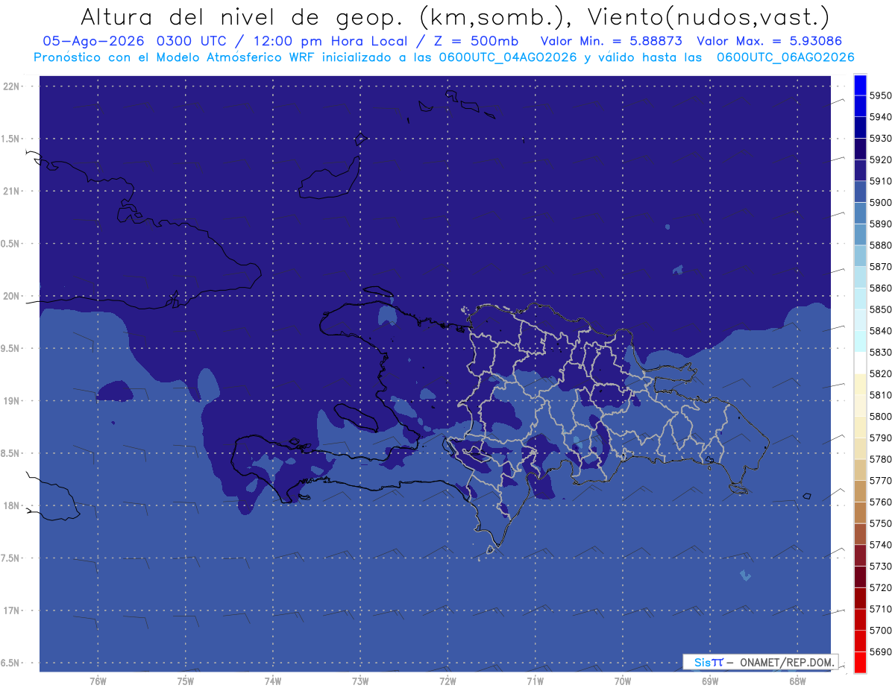Click the '73W' longitude label
Viewport: 895px width, 691px height.
(x=360, y=681)
